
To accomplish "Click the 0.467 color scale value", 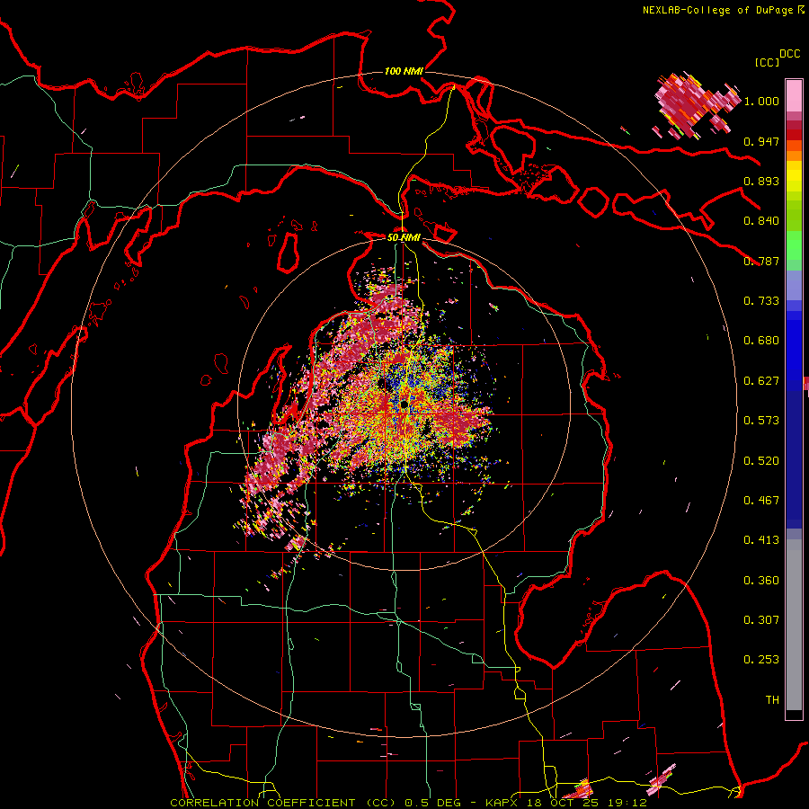I will 761,501.
